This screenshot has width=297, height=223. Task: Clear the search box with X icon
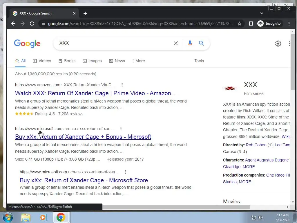tap(175, 43)
